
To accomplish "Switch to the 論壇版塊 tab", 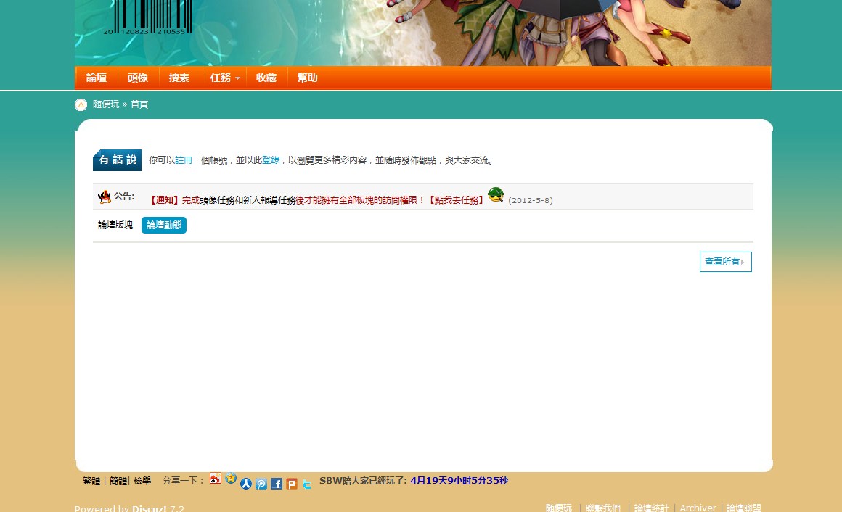I will click(x=115, y=225).
